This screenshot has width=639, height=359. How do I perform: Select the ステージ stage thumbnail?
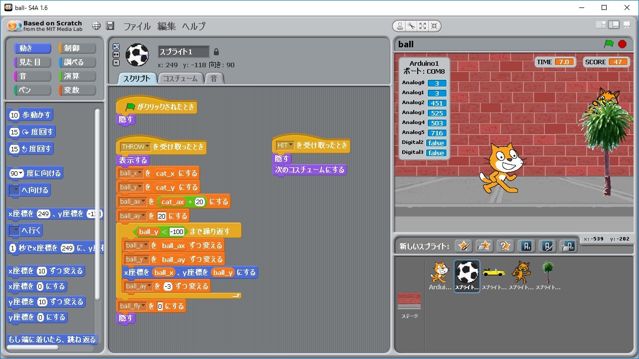click(x=409, y=306)
